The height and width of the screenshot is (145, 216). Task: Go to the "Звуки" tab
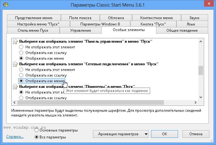194,18
